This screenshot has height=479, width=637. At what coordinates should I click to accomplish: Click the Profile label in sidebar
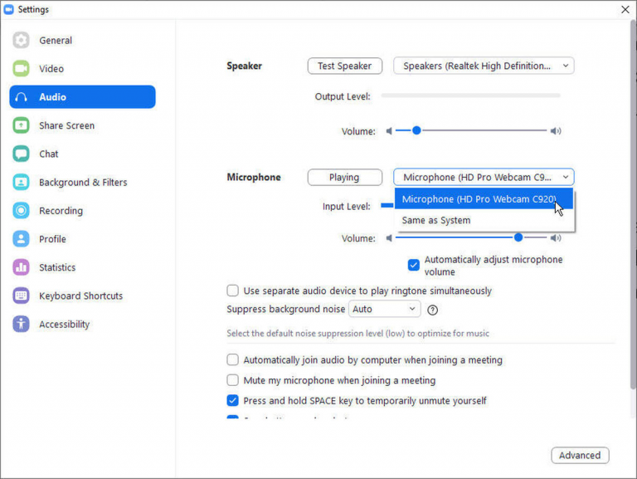coord(52,239)
